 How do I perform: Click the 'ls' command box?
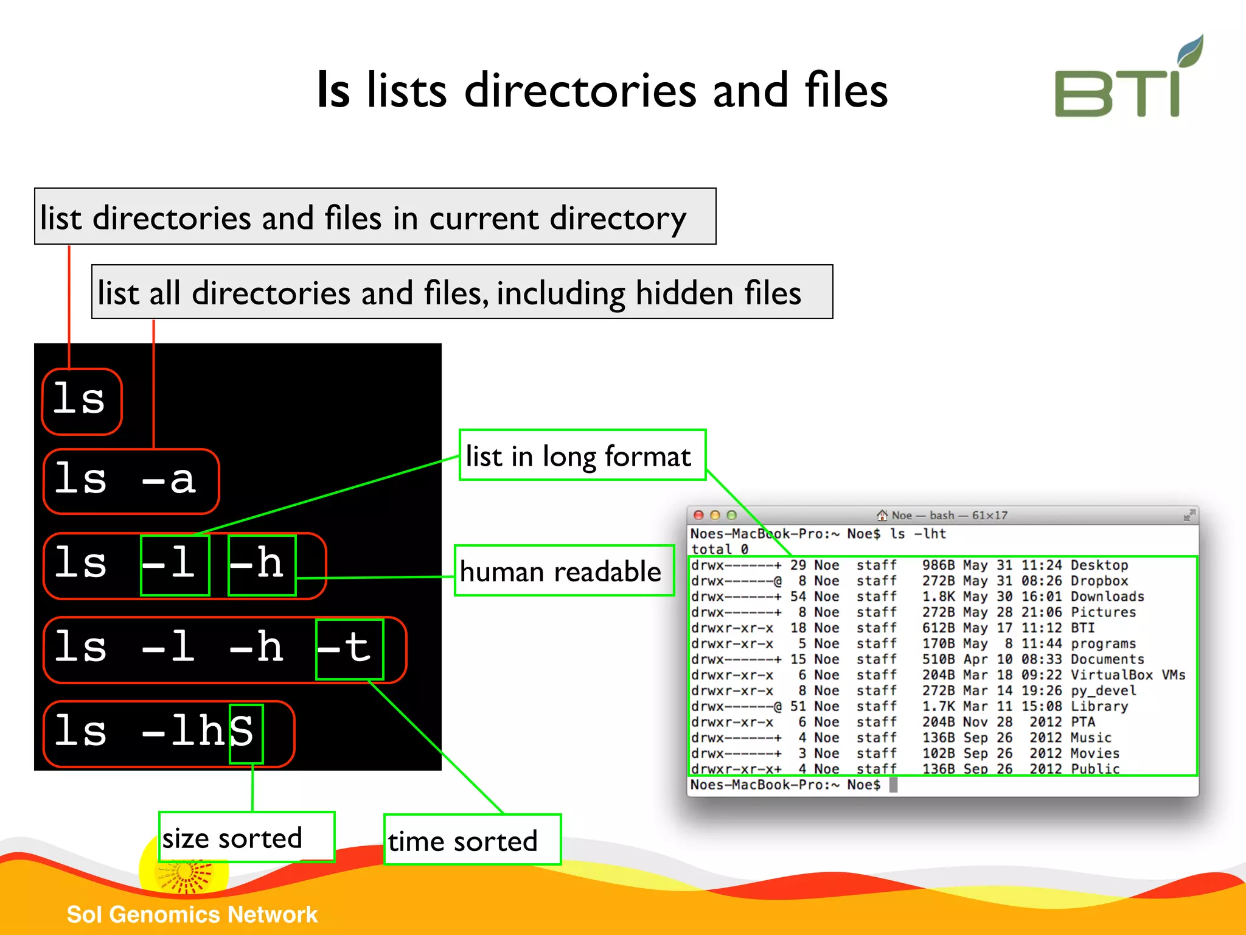pos(82,401)
